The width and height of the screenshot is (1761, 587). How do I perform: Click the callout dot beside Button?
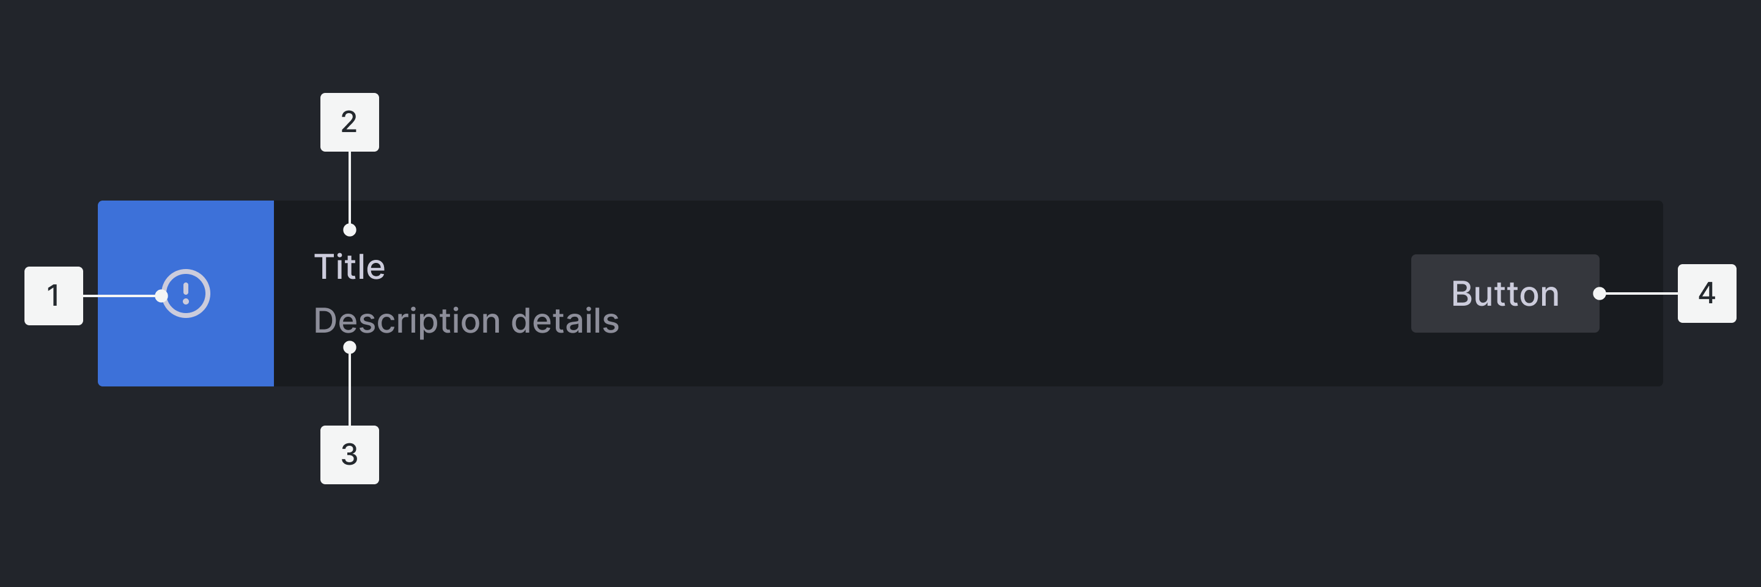pyautogui.click(x=1599, y=294)
